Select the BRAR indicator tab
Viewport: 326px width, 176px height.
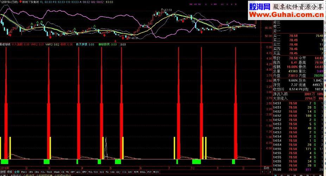click(x=57, y=172)
